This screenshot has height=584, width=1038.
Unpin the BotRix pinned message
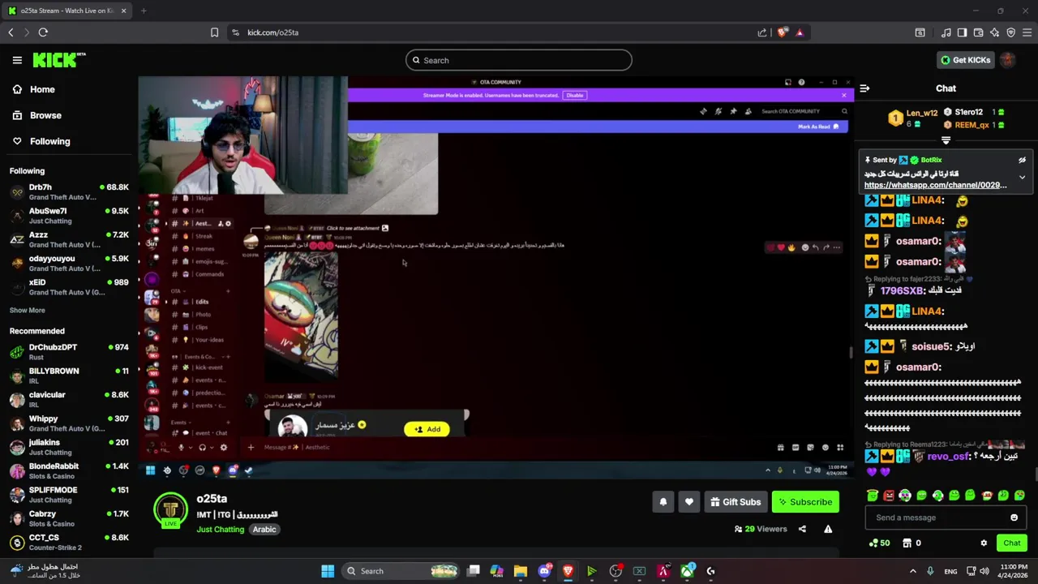click(1022, 160)
